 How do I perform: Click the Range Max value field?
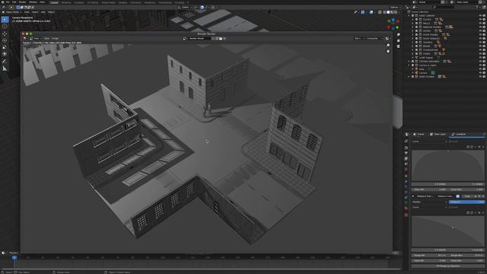(466, 256)
